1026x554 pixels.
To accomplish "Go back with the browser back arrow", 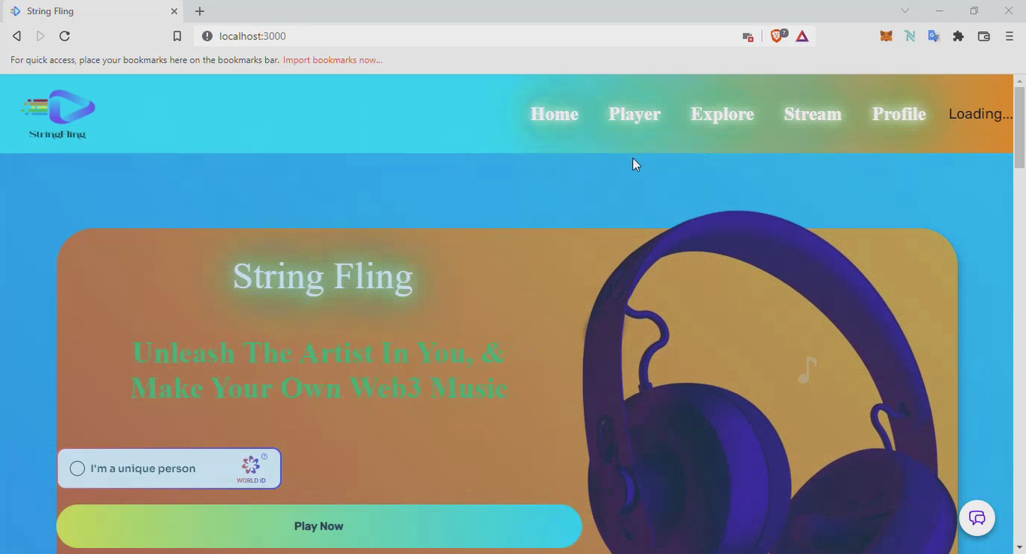I will coord(16,36).
